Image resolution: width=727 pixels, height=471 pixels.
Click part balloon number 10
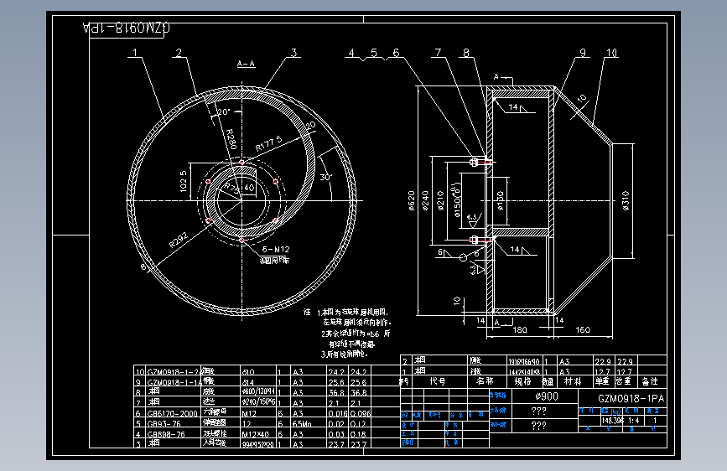point(612,53)
